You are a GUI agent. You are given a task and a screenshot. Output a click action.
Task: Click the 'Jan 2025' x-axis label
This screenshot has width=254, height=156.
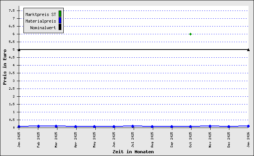pos(19,139)
